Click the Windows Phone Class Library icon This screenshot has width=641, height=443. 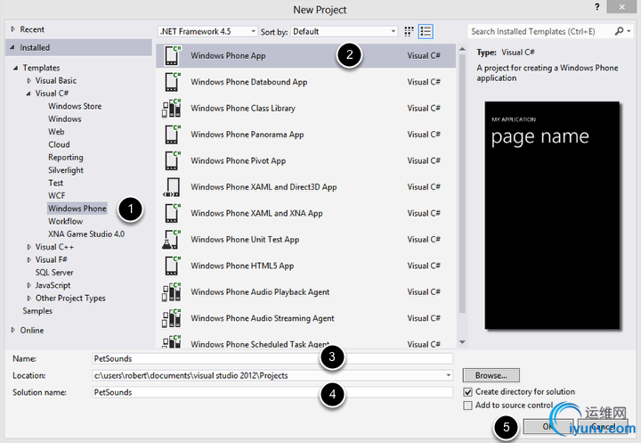pyautogui.click(x=171, y=108)
